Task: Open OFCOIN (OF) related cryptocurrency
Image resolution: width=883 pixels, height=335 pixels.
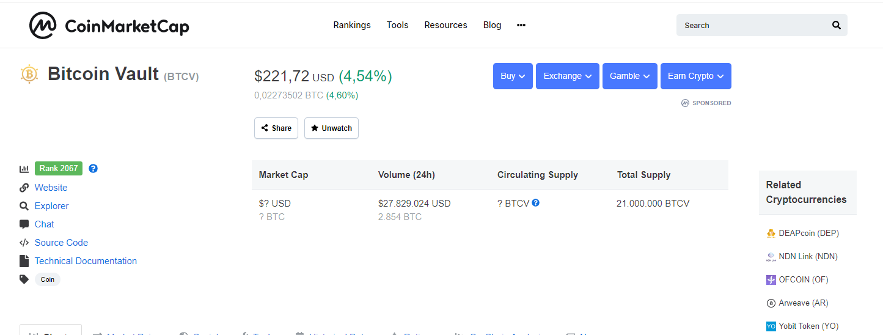Action: point(804,280)
